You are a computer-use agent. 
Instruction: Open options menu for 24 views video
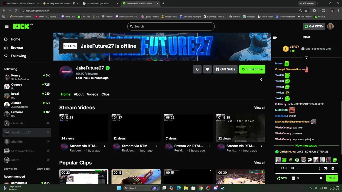click(104, 146)
